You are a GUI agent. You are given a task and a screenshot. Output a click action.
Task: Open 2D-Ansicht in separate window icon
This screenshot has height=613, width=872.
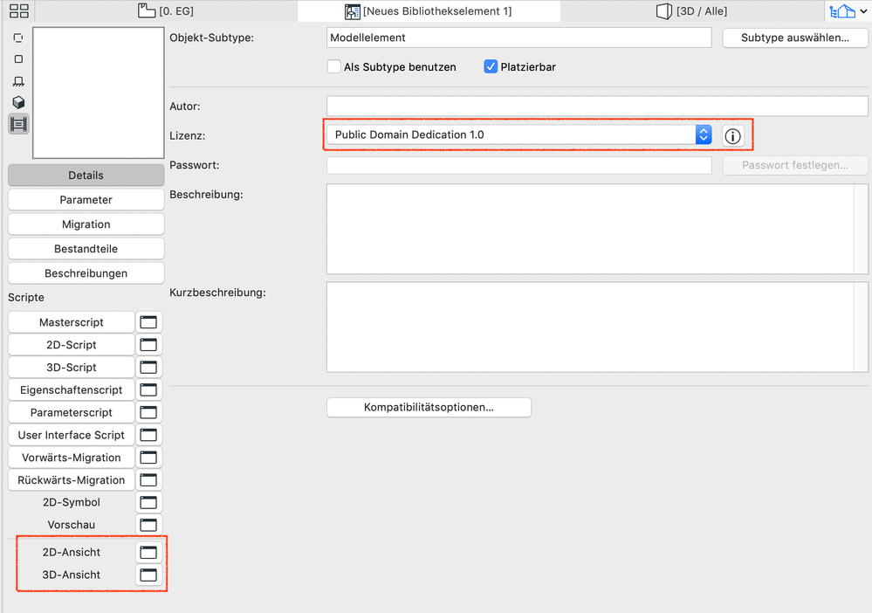148,553
